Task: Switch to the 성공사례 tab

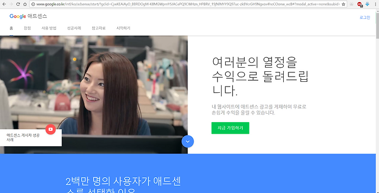Action: pos(74,28)
